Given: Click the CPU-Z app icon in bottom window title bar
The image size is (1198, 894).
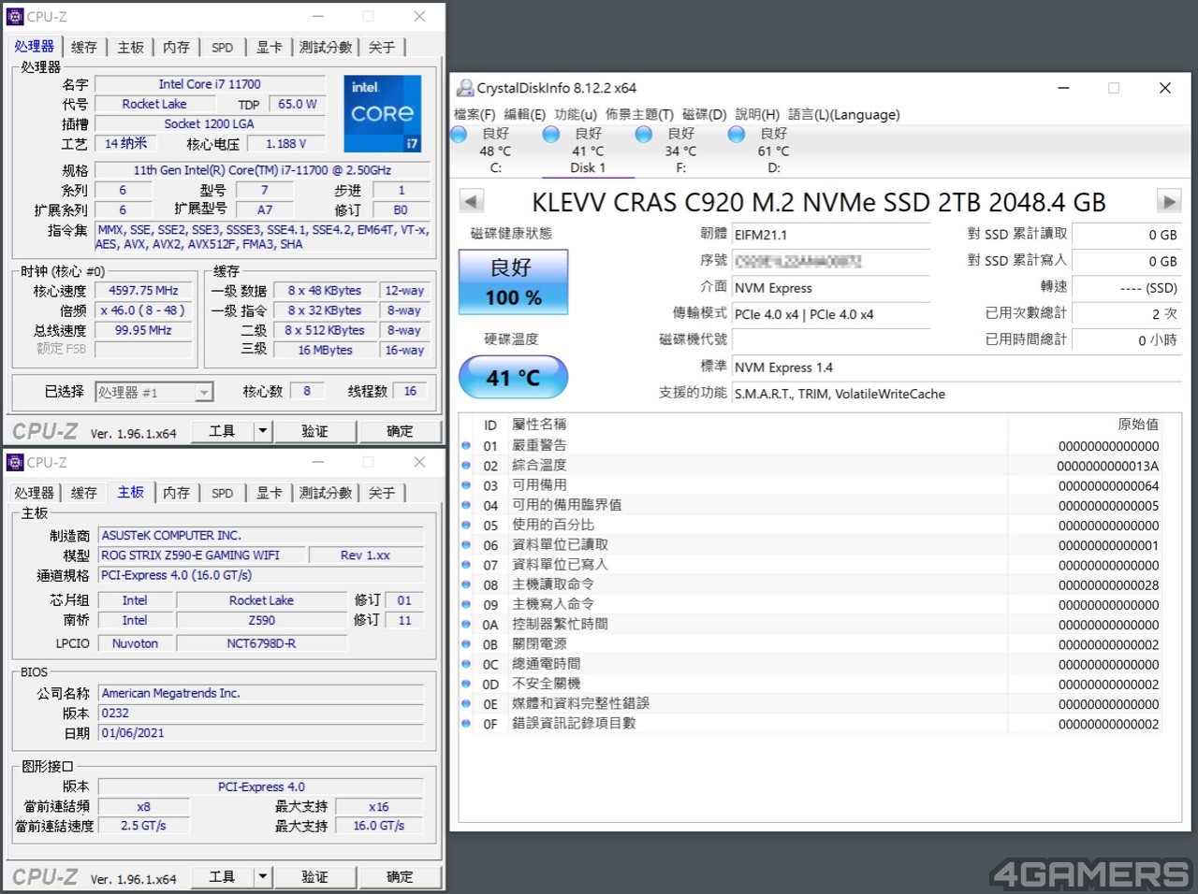Looking at the screenshot, I should (x=15, y=462).
